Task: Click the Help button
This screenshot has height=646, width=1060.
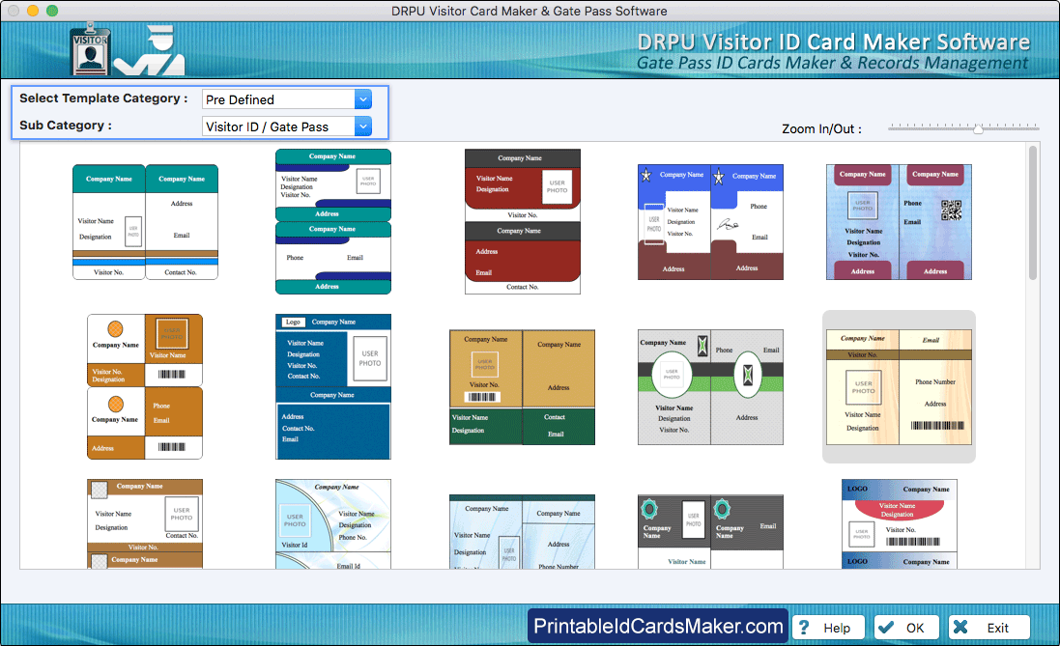Action: point(829,628)
